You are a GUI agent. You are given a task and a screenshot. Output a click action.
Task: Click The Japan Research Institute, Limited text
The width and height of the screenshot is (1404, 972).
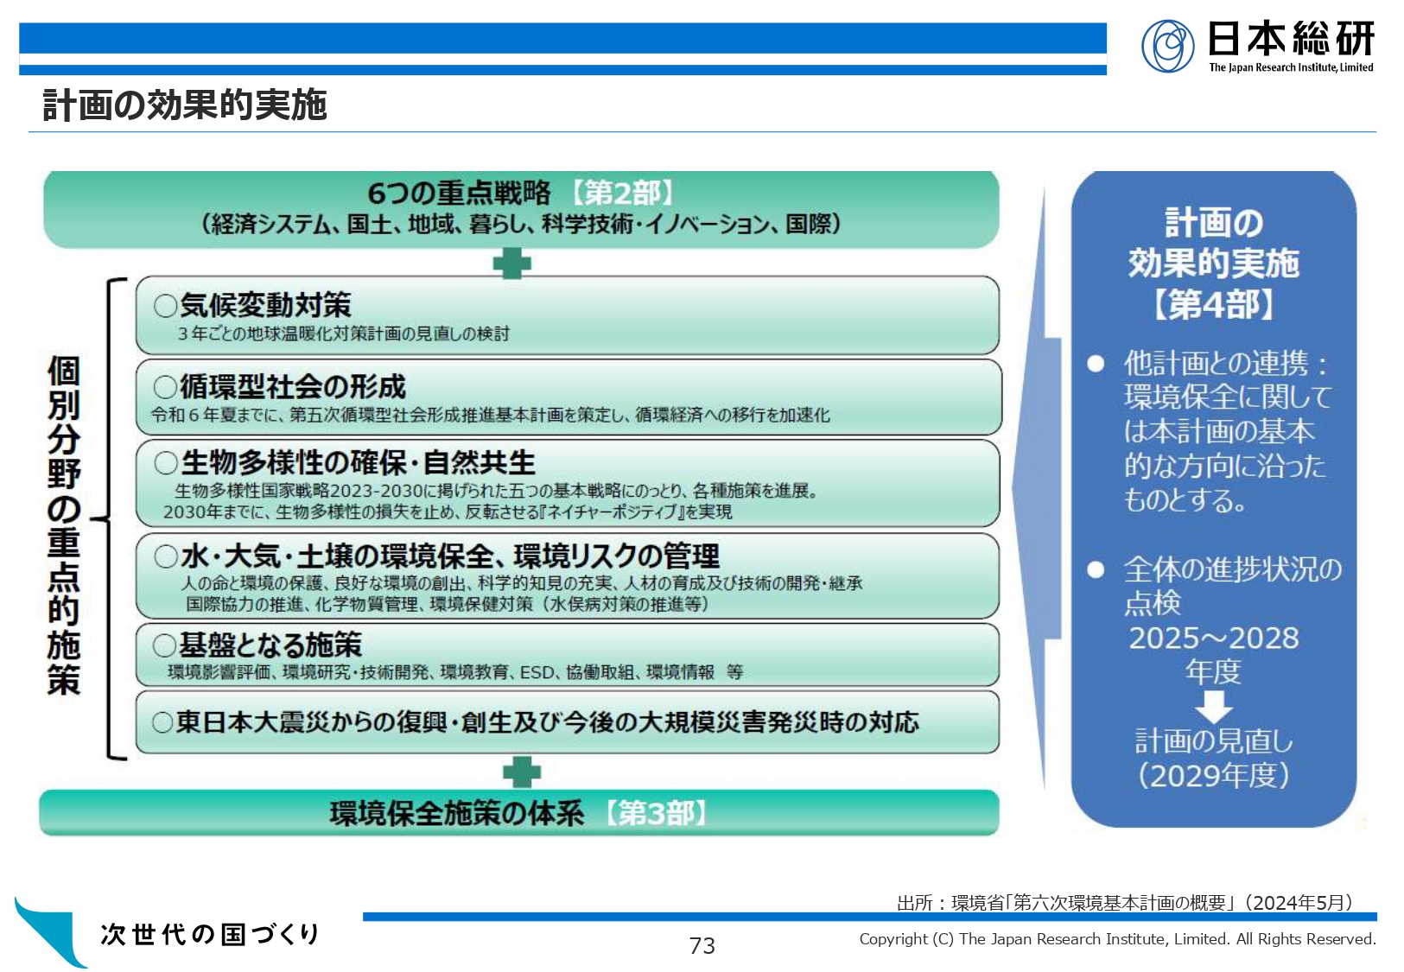(x=1291, y=67)
